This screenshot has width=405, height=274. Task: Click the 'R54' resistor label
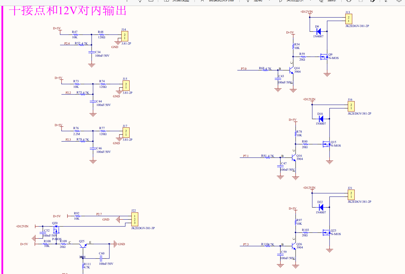point(297,44)
